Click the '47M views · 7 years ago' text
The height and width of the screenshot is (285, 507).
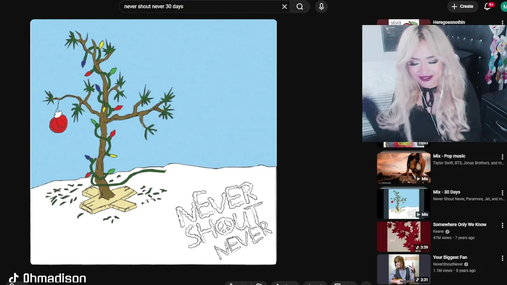tap(454, 238)
